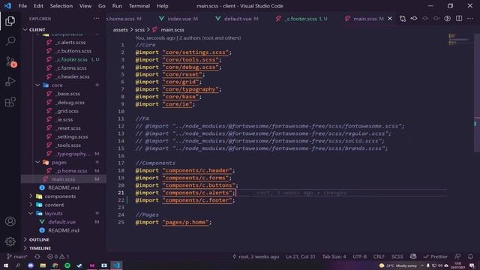
Task: Change UTF-8 encoding in status bar
Action: coord(360,256)
